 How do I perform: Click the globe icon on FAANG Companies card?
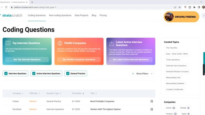point(60,43)
